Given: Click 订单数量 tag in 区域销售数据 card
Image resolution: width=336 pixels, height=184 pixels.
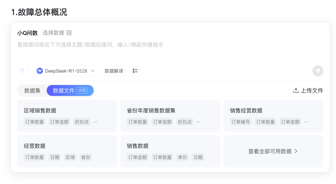Looking at the screenshot, I should (x=35, y=122).
